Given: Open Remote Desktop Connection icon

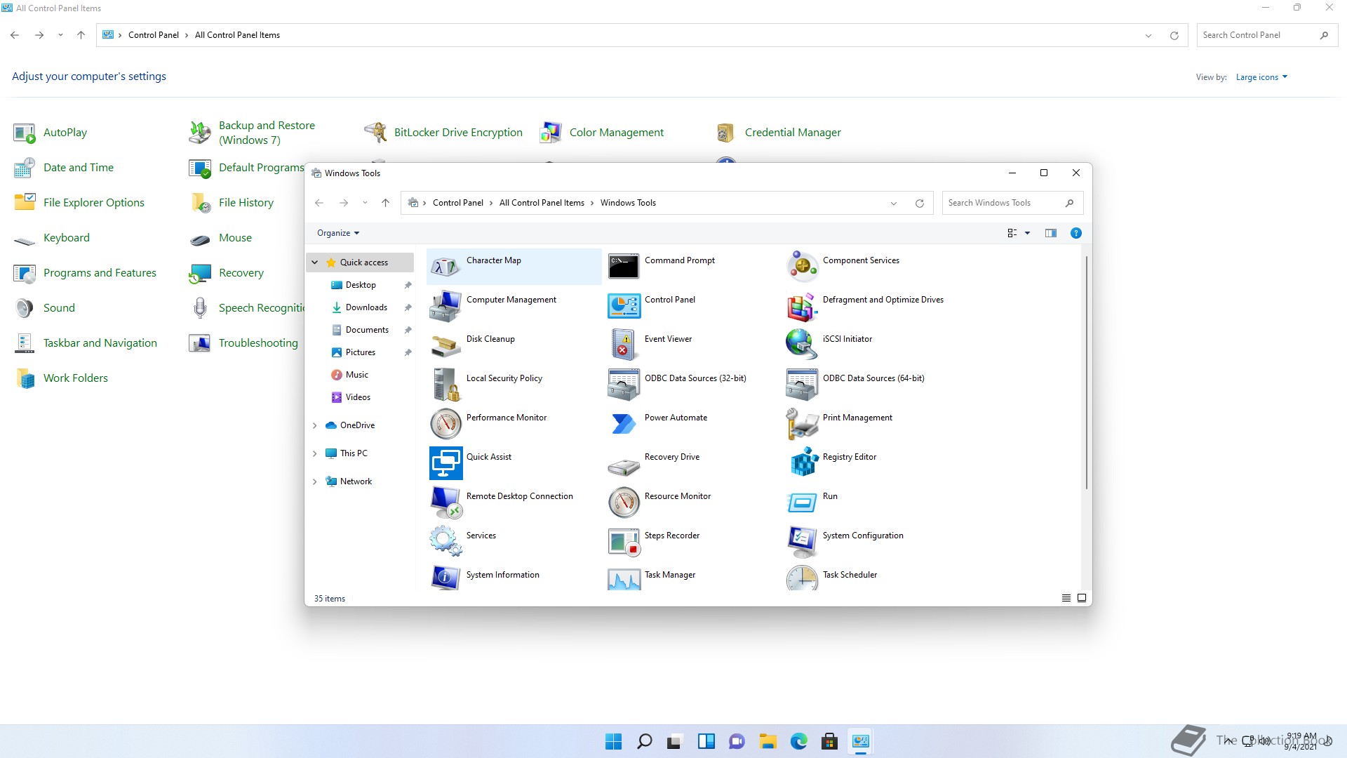Looking at the screenshot, I should click(445, 503).
